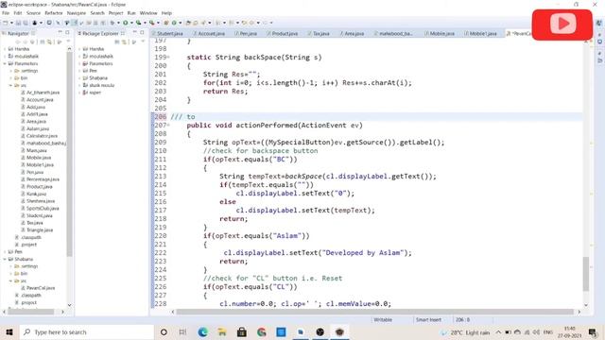This screenshot has width=605, height=340.
Task: Expand the Harsha project in Navigator
Action: pos(5,49)
